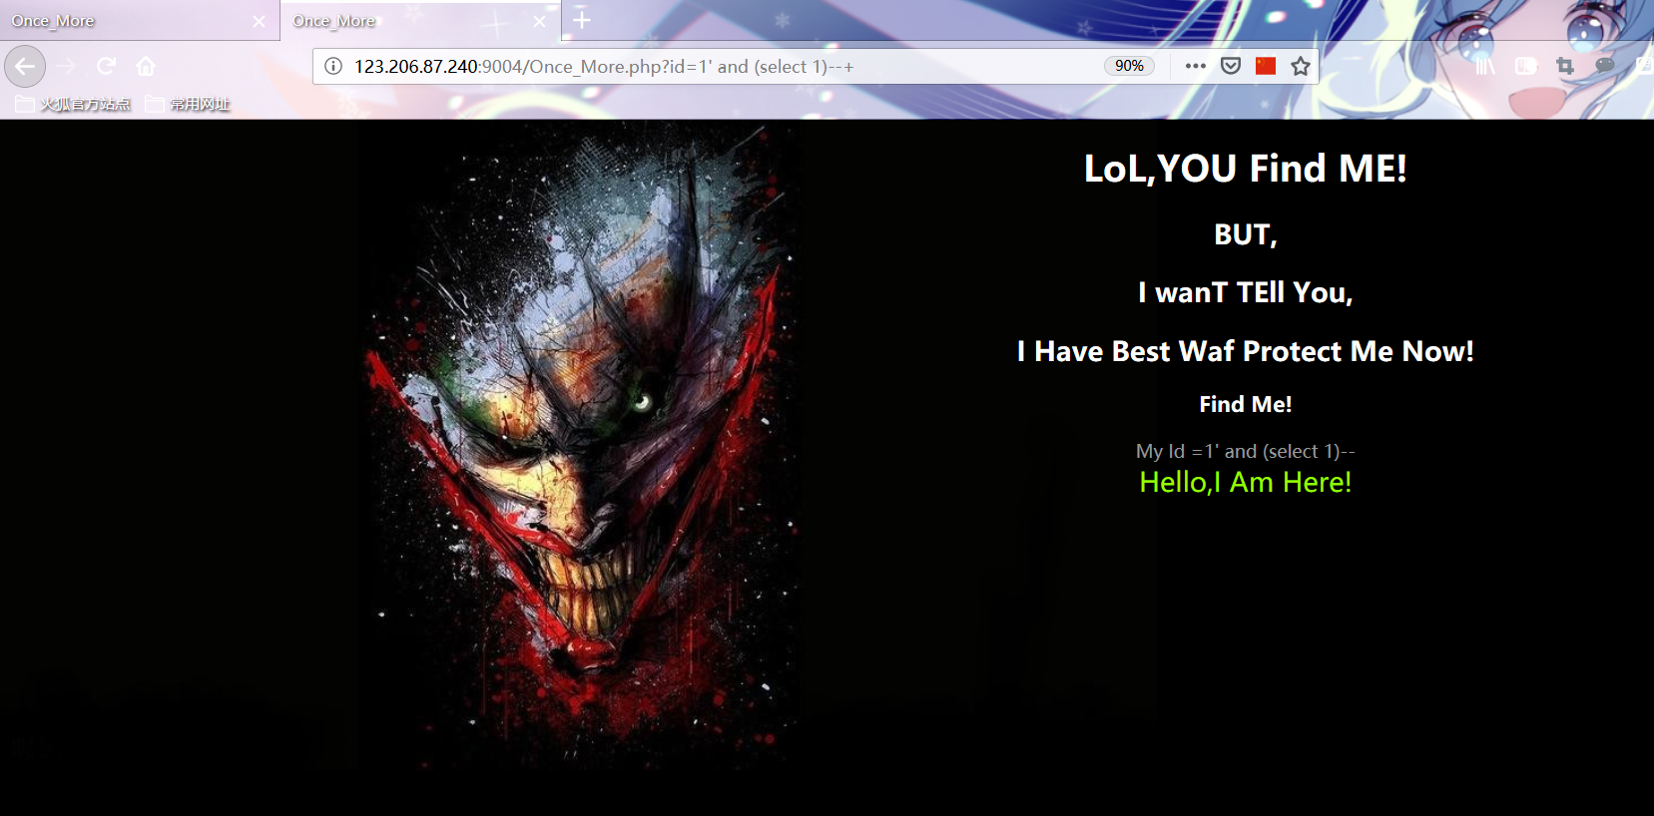This screenshot has width=1654, height=816.
Task: Open the 火狐官方站点 bookmarks folder
Action: tap(73, 104)
